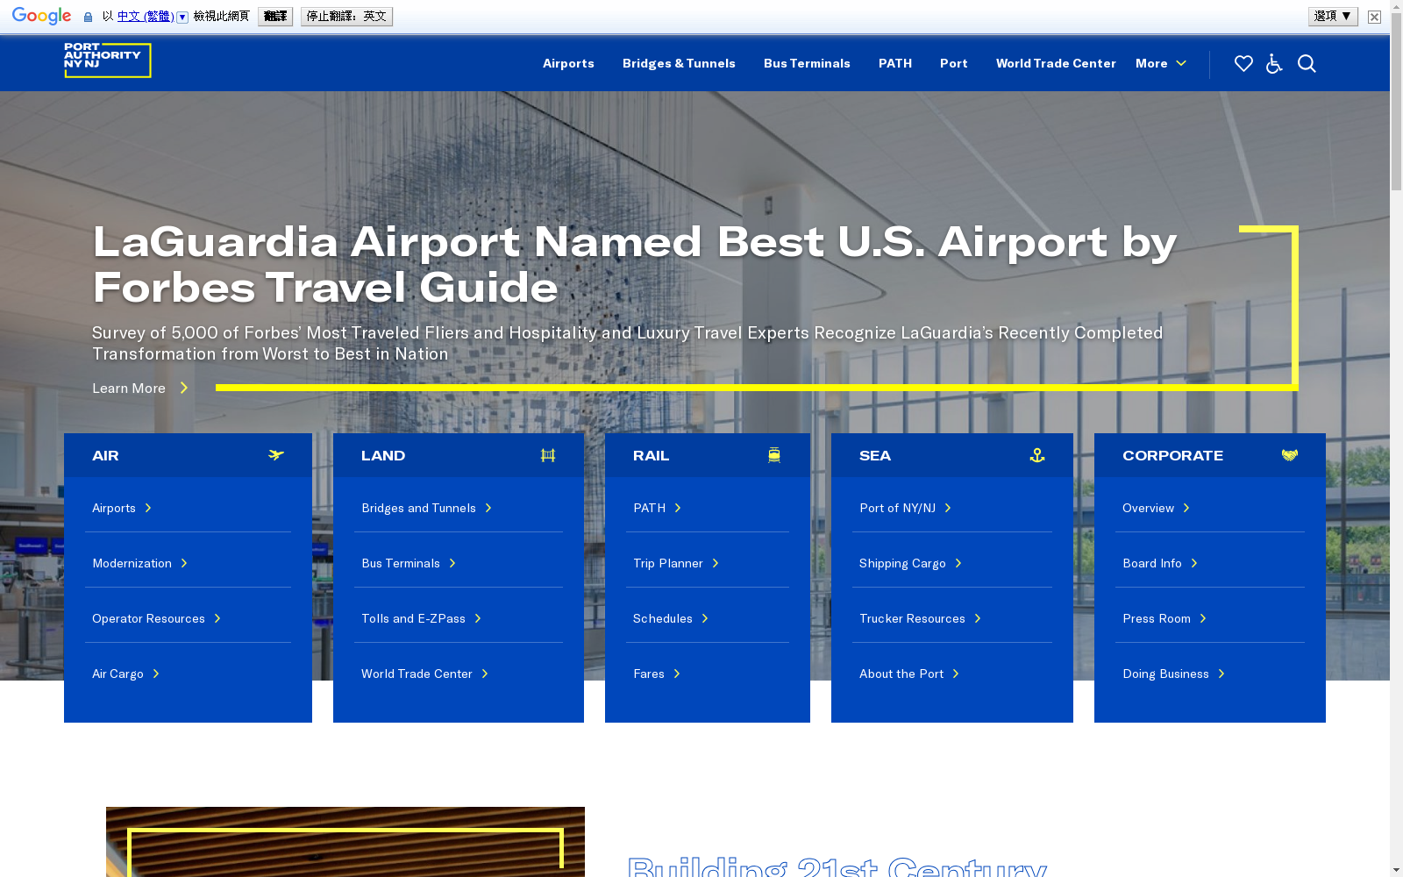Click the 翻譯 translate button
Image resolution: width=1403 pixels, height=877 pixels.
click(275, 16)
